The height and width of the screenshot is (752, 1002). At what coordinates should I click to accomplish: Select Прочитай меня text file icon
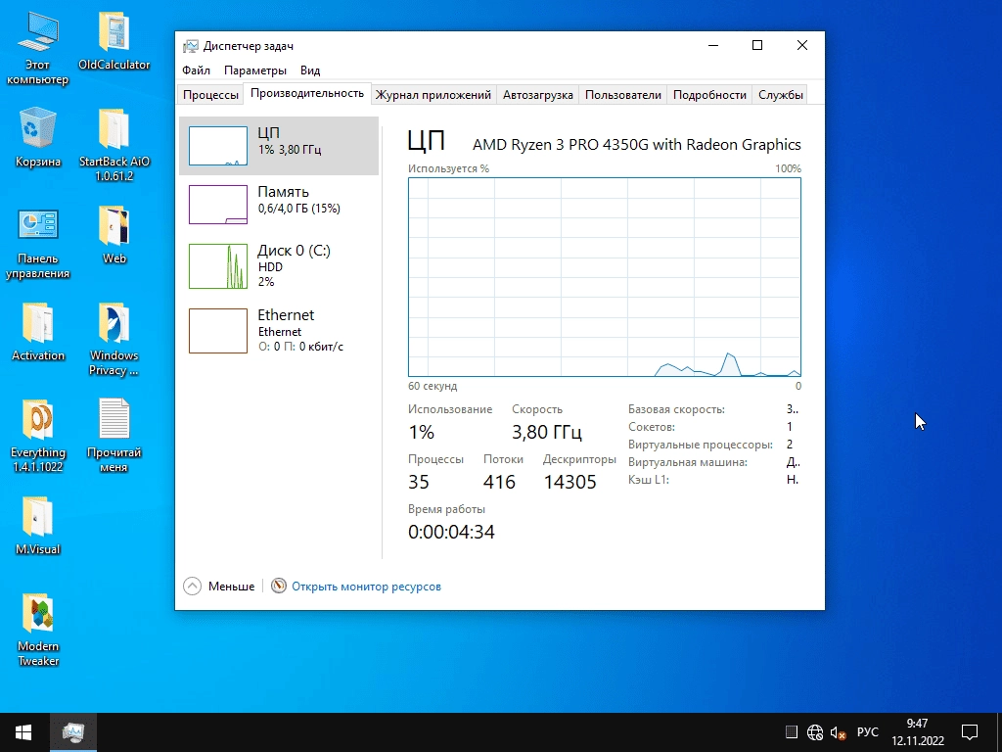114,436
